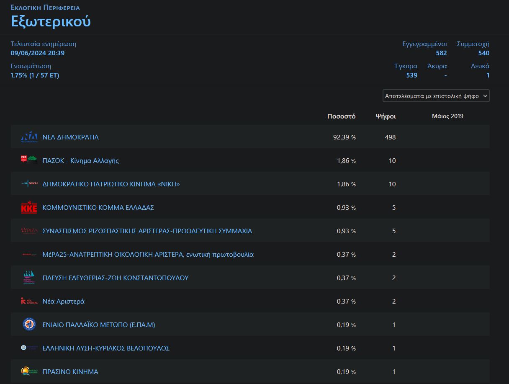Image resolution: width=509 pixels, height=384 pixels.
Task: Click the 498 votes cell
Action: tap(390, 137)
